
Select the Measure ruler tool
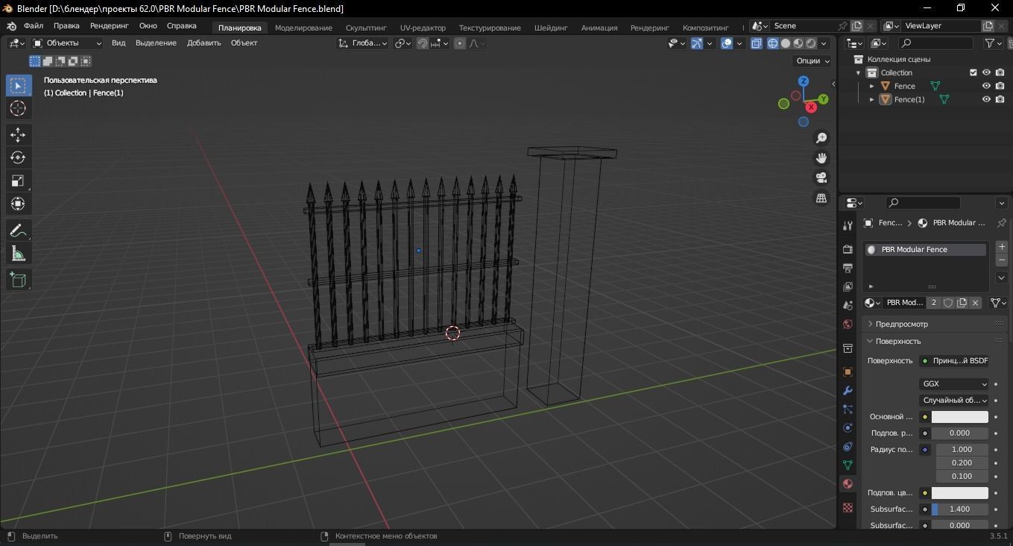click(x=18, y=254)
